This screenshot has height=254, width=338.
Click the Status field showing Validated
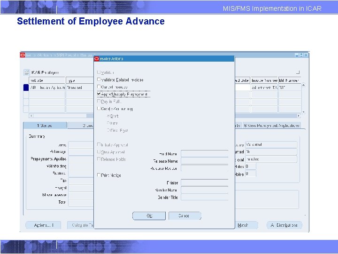point(271,144)
